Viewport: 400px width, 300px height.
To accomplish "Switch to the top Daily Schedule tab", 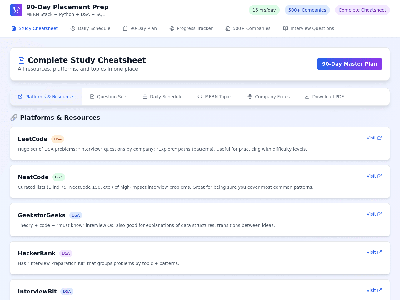I will pyautogui.click(x=90, y=28).
